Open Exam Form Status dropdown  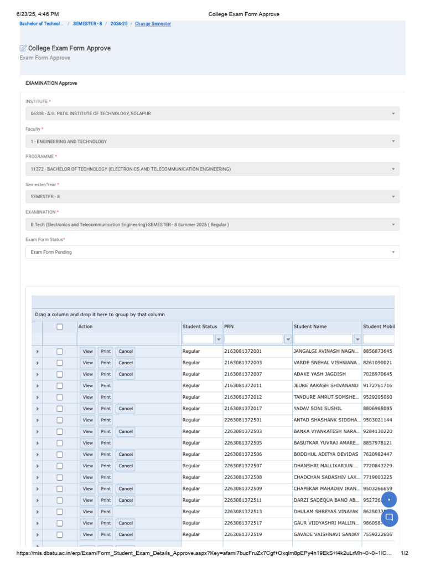[x=212, y=252]
